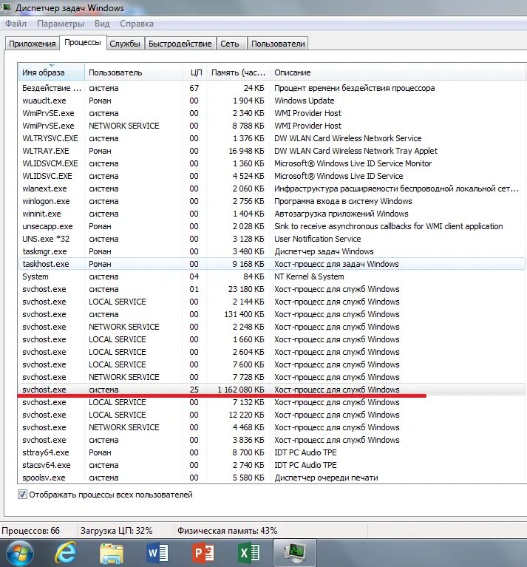Click the Загрузка ЦП: 32% status entry

coord(116,531)
